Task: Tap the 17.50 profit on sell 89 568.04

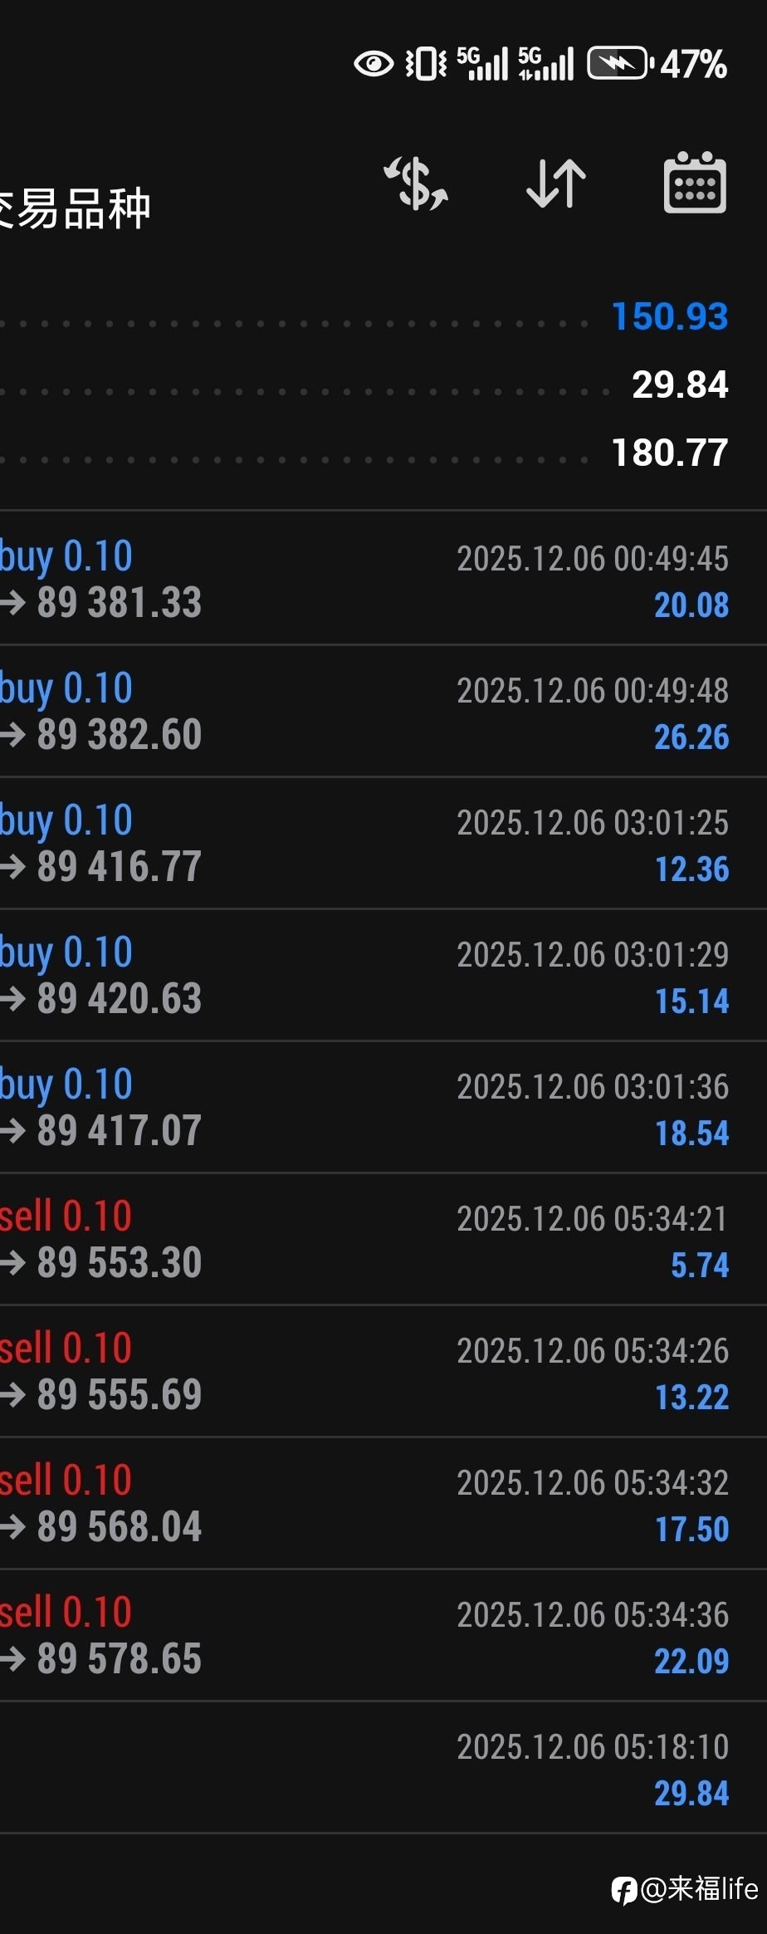Action: click(691, 1529)
